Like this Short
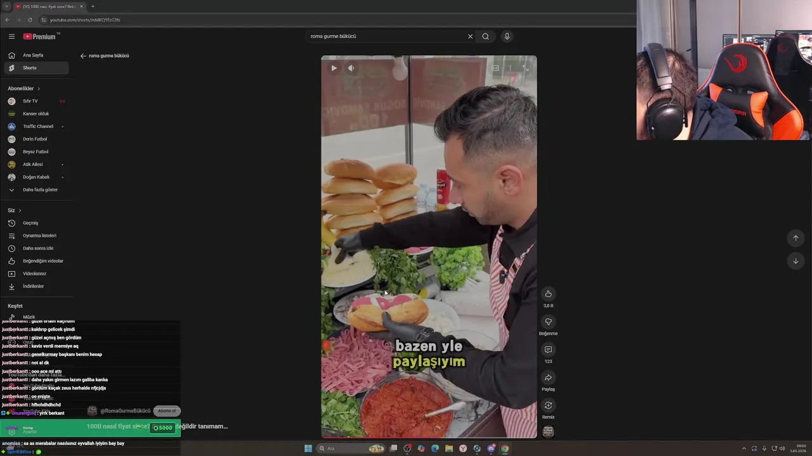Viewport: 812px width, 456px height. pos(548,293)
